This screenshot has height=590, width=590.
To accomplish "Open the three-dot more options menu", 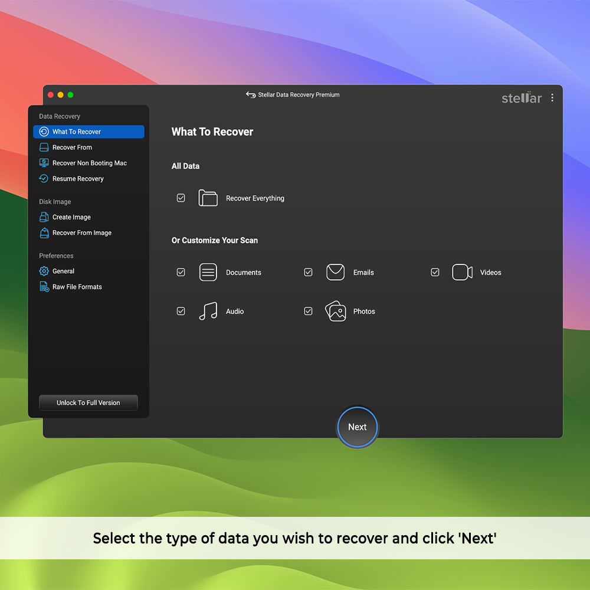I will click(x=552, y=98).
